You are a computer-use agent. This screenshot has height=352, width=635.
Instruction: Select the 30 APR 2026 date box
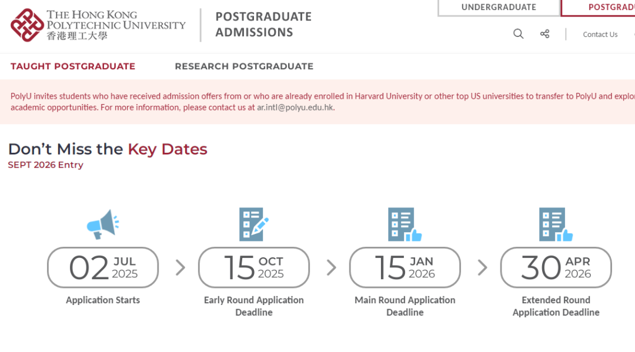pyautogui.click(x=556, y=267)
